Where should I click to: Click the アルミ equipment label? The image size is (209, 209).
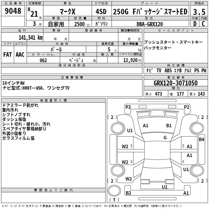tap(188, 70)
